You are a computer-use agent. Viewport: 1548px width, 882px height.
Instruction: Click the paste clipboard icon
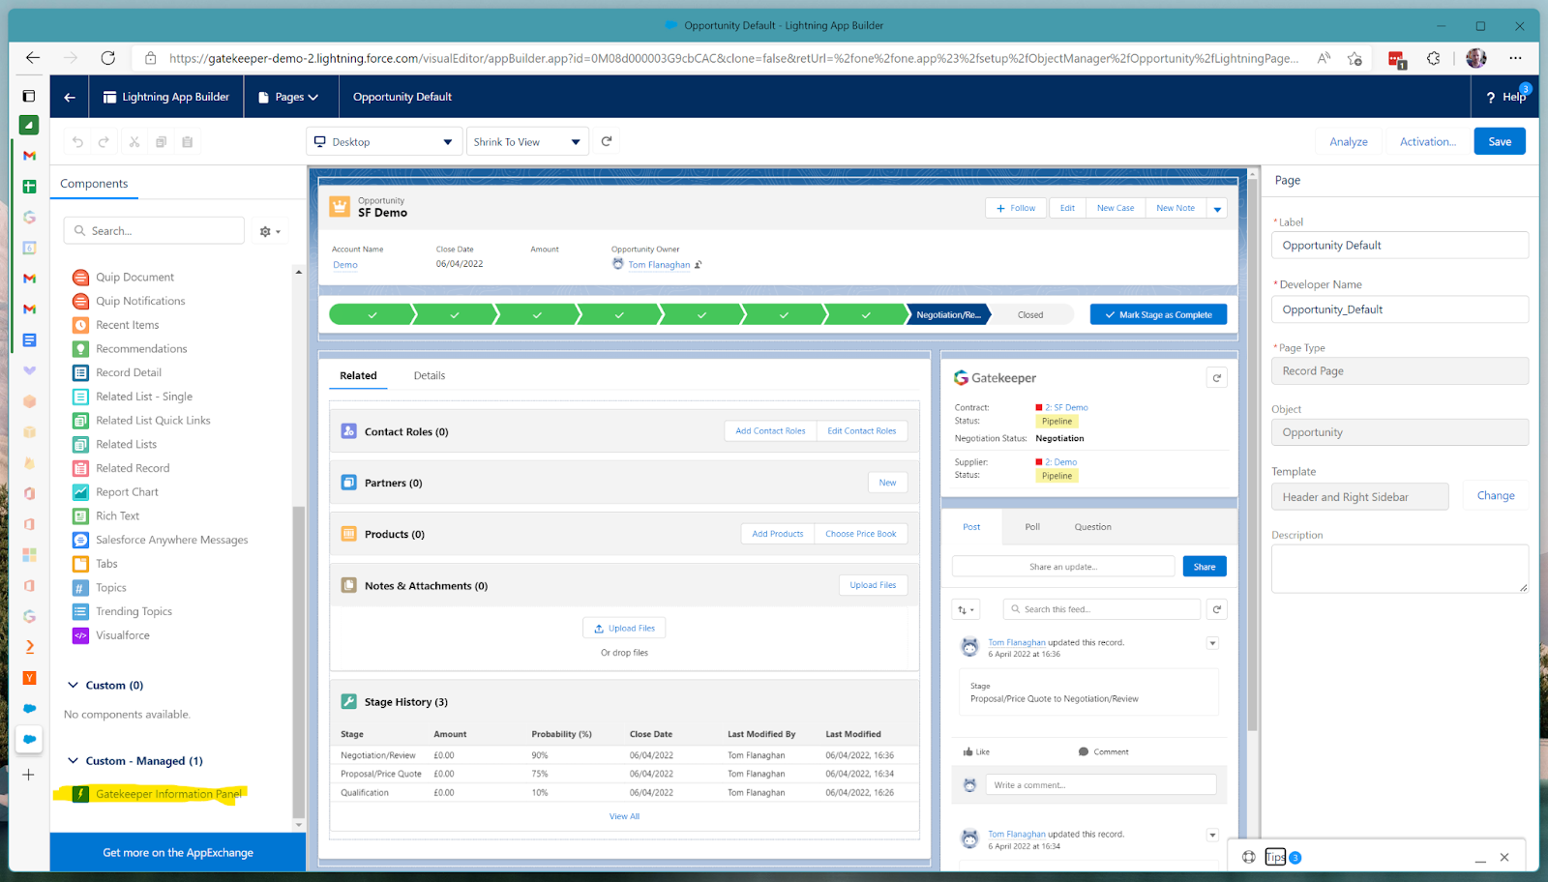pyautogui.click(x=188, y=142)
